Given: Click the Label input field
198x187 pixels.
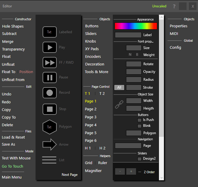Looking at the screenshot, I should click(x=128, y=35).
